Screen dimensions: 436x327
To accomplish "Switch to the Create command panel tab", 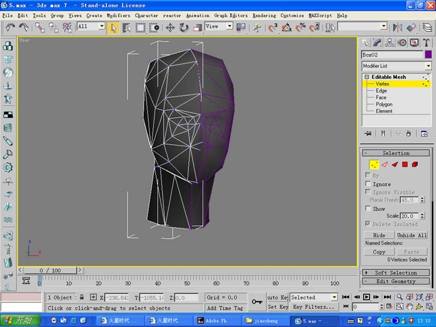I will tap(365, 42).
